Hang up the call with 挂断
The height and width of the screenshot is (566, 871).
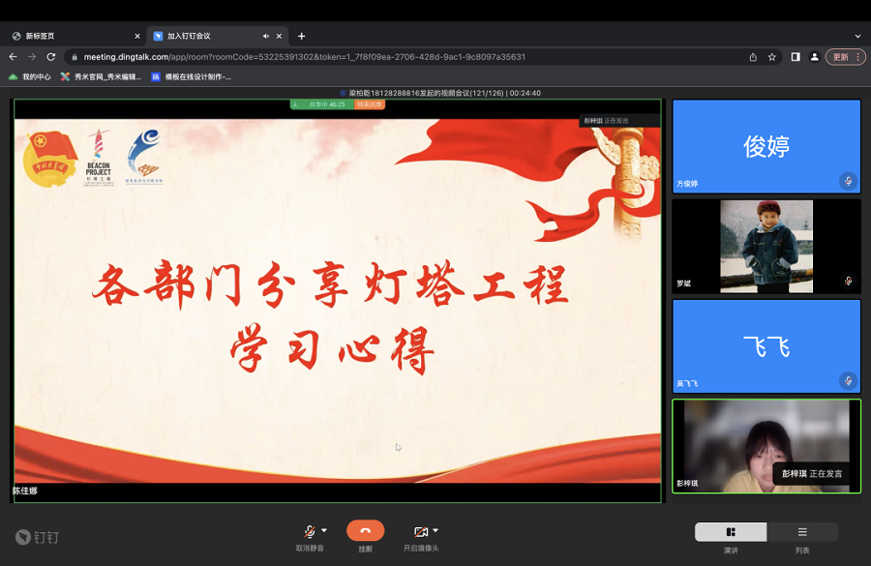tap(365, 531)
